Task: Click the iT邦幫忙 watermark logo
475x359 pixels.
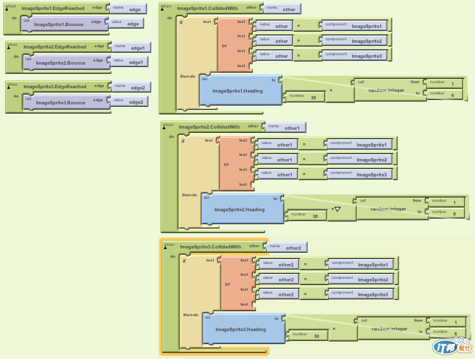Action: pos(452,346)
